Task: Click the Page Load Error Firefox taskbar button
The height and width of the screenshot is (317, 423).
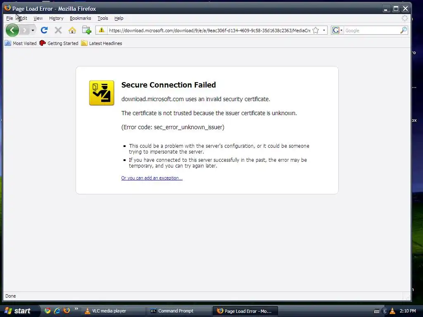Action: point(245,311)
